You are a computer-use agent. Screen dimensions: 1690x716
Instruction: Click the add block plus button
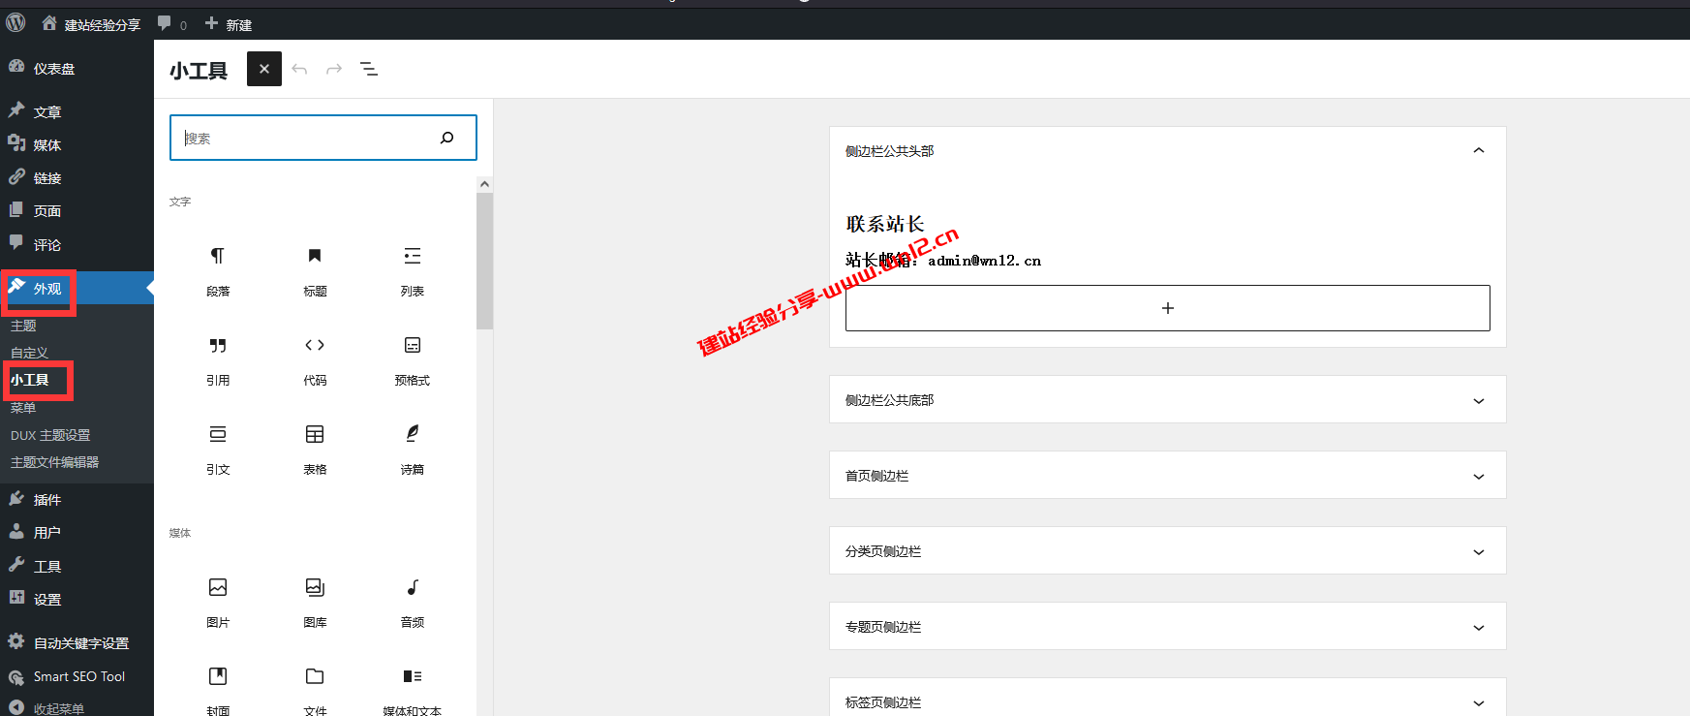tap(1167, 308)
